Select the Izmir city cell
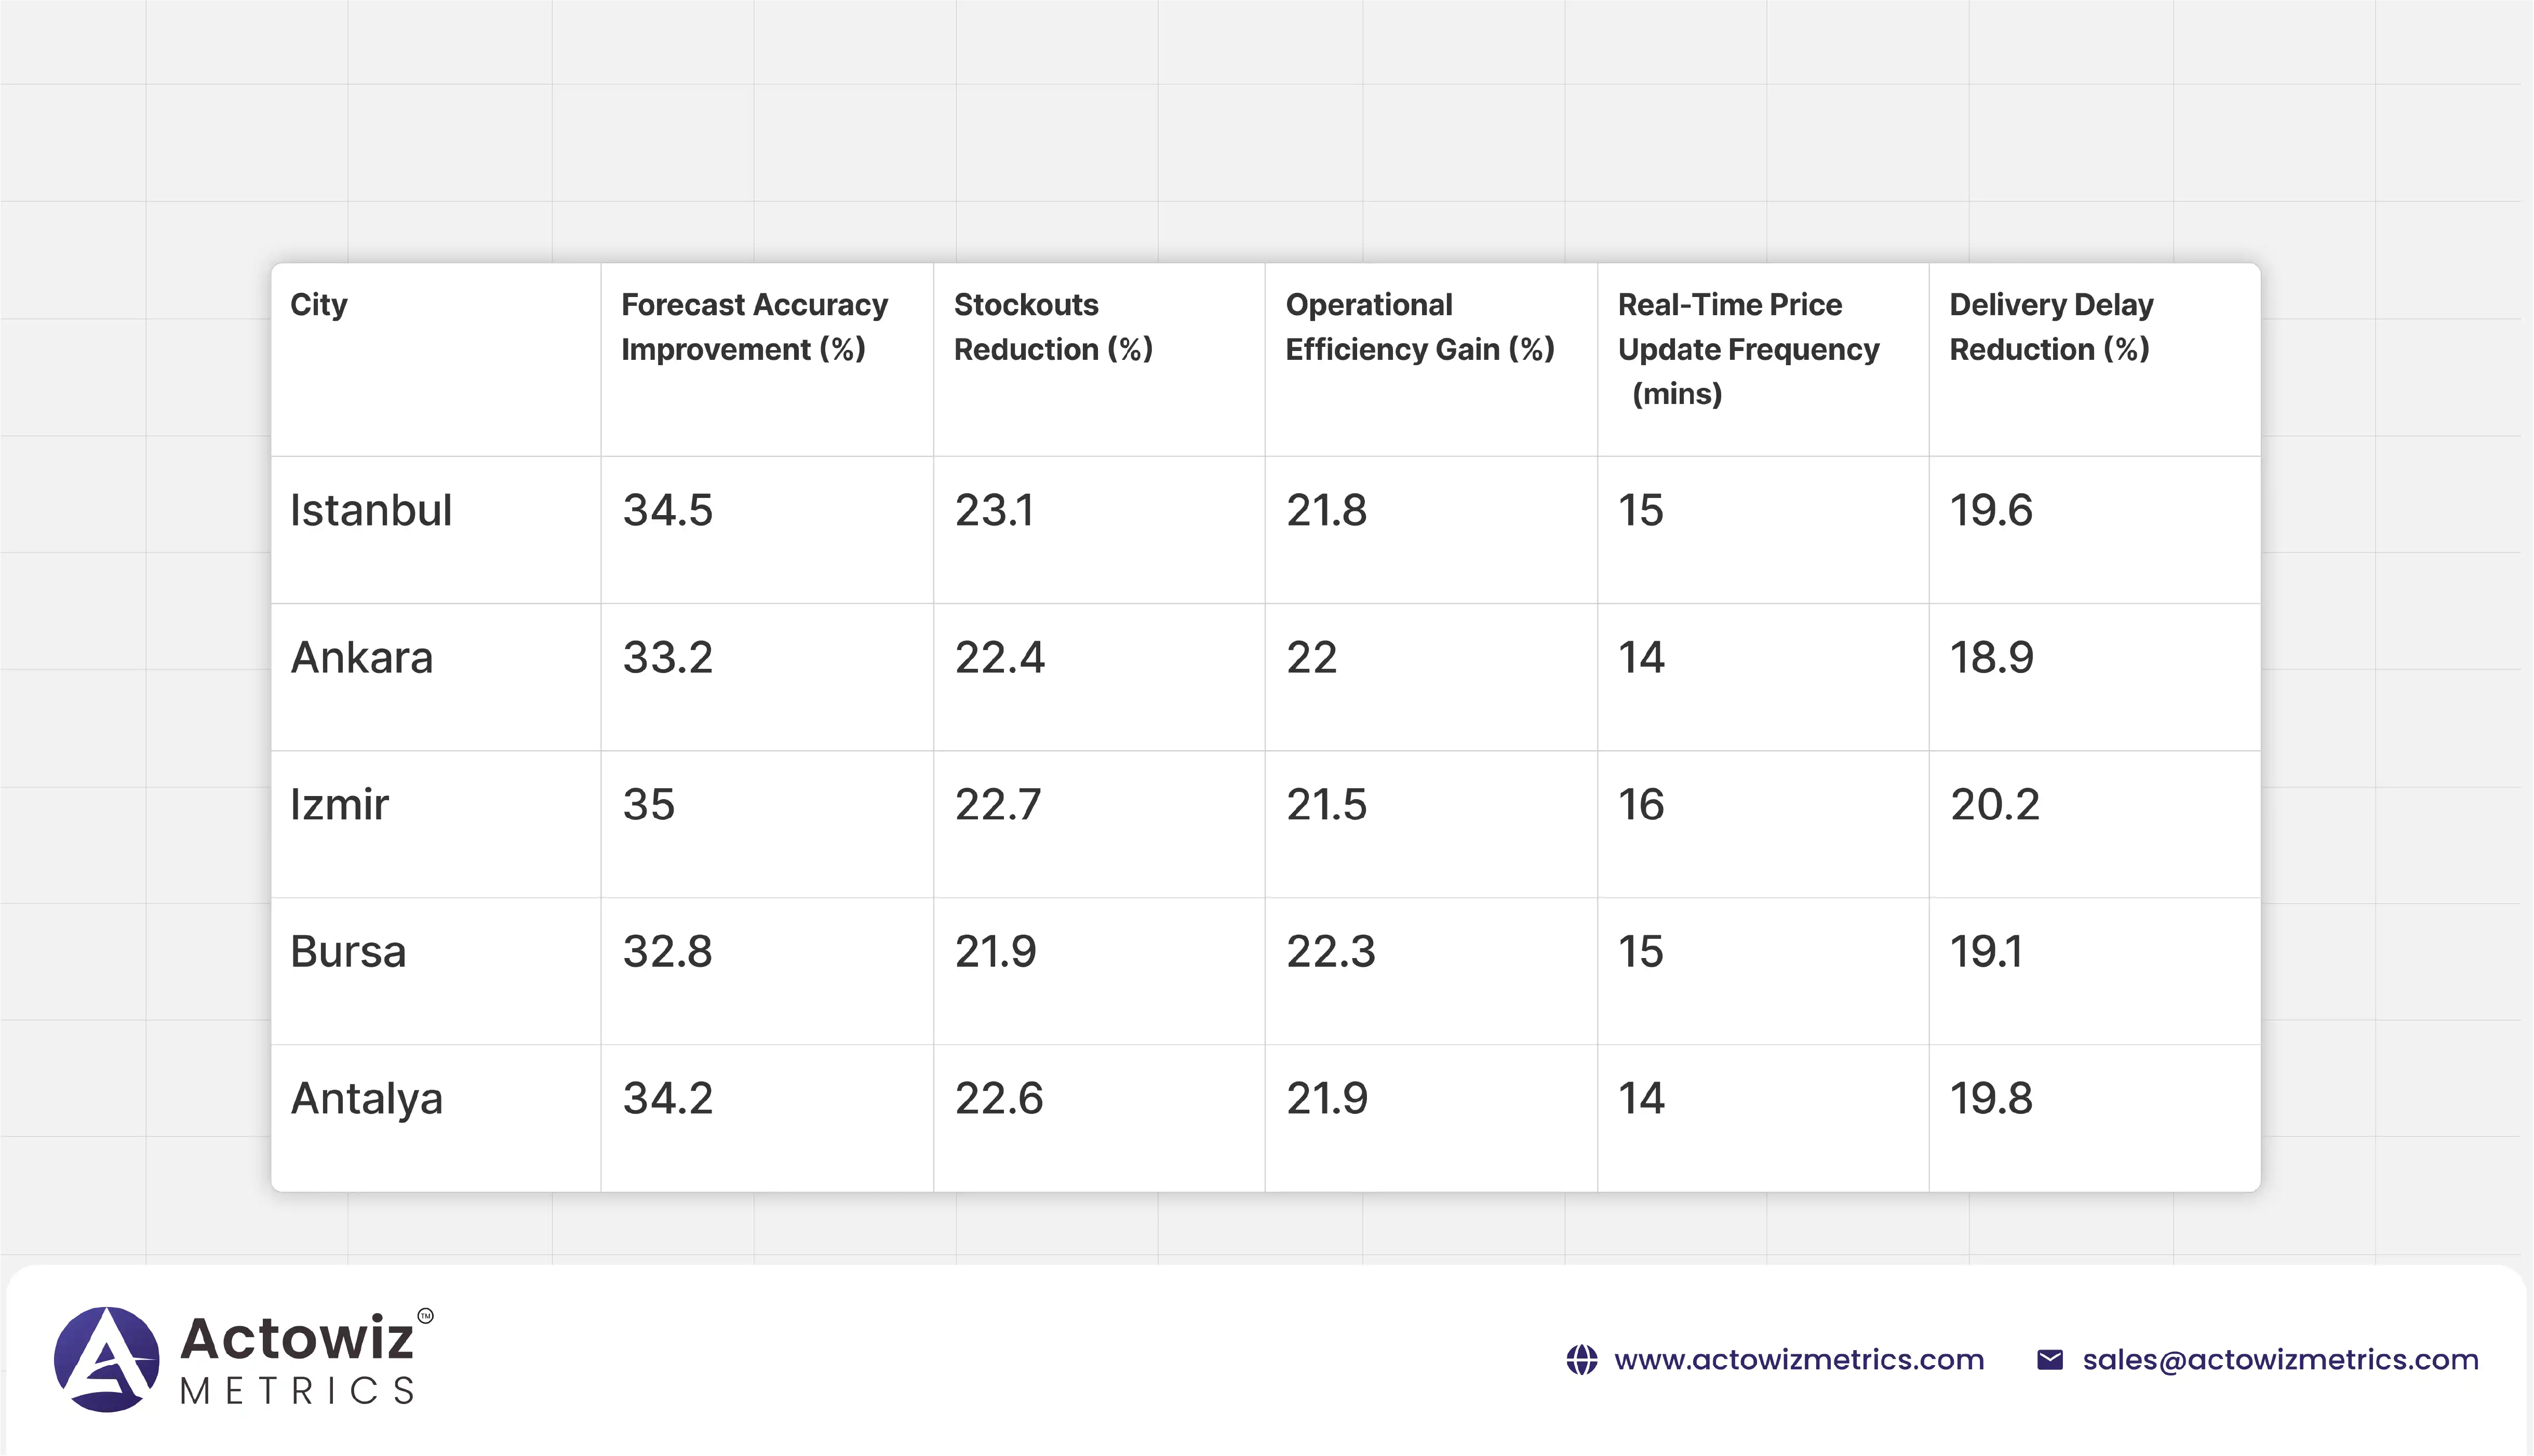This screenshot has width=2534, height=1456. 339,805
